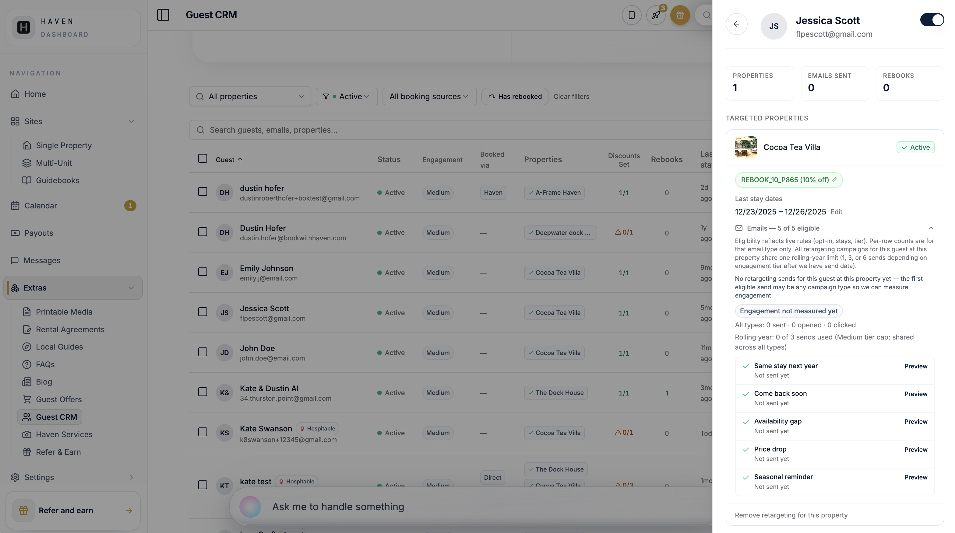Image resolution: width=955 pixels, height=533 pixels.
Task: Click the Messages chat bubble icon
Action: tap(15, 260)
